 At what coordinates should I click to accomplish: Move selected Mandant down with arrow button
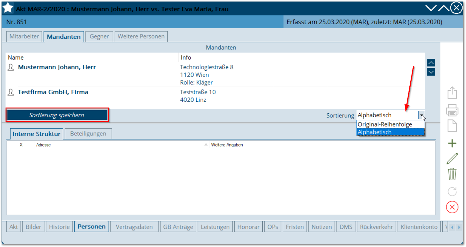431,72
